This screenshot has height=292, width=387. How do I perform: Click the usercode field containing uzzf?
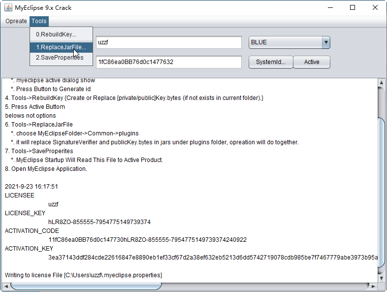point(169,42)
